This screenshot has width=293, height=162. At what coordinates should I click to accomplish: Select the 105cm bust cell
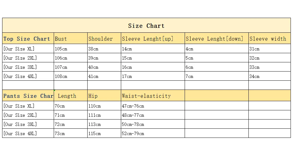pyautogui.click(x=71, y=49)
